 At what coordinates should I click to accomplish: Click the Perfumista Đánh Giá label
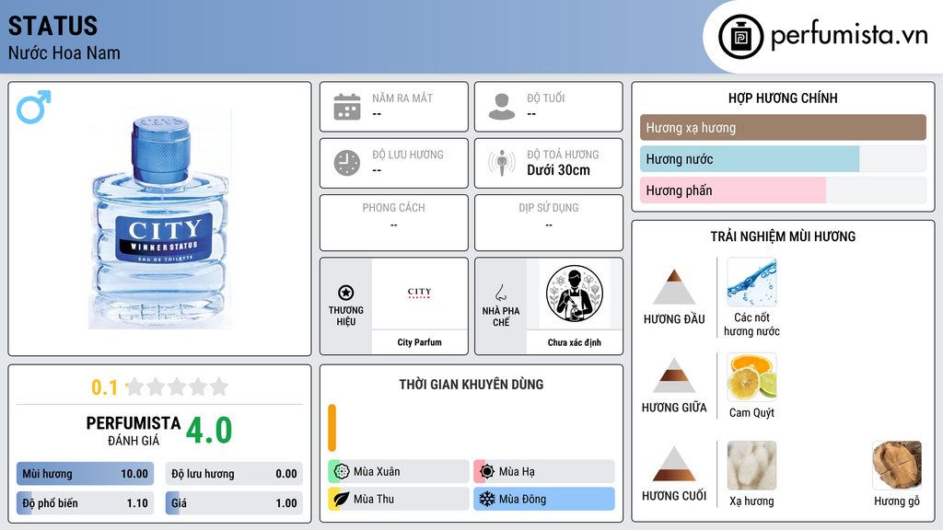134,431
